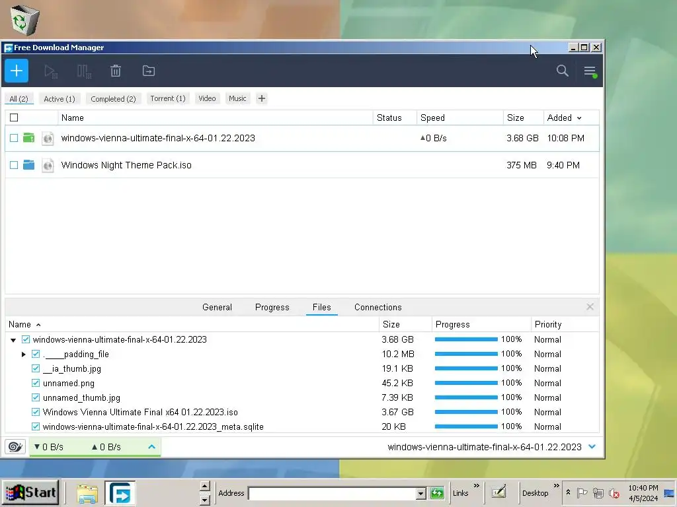
Task: Click the Speed column header
Action: 460,118
